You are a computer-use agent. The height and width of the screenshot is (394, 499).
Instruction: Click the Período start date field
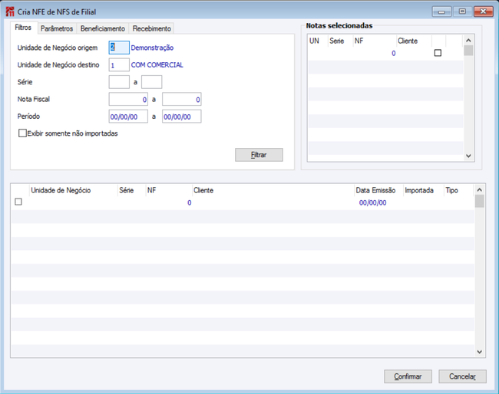128,117
